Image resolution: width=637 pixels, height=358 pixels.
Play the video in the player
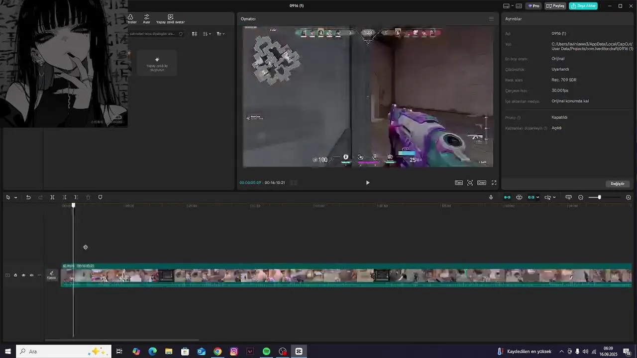click(368, 183)
